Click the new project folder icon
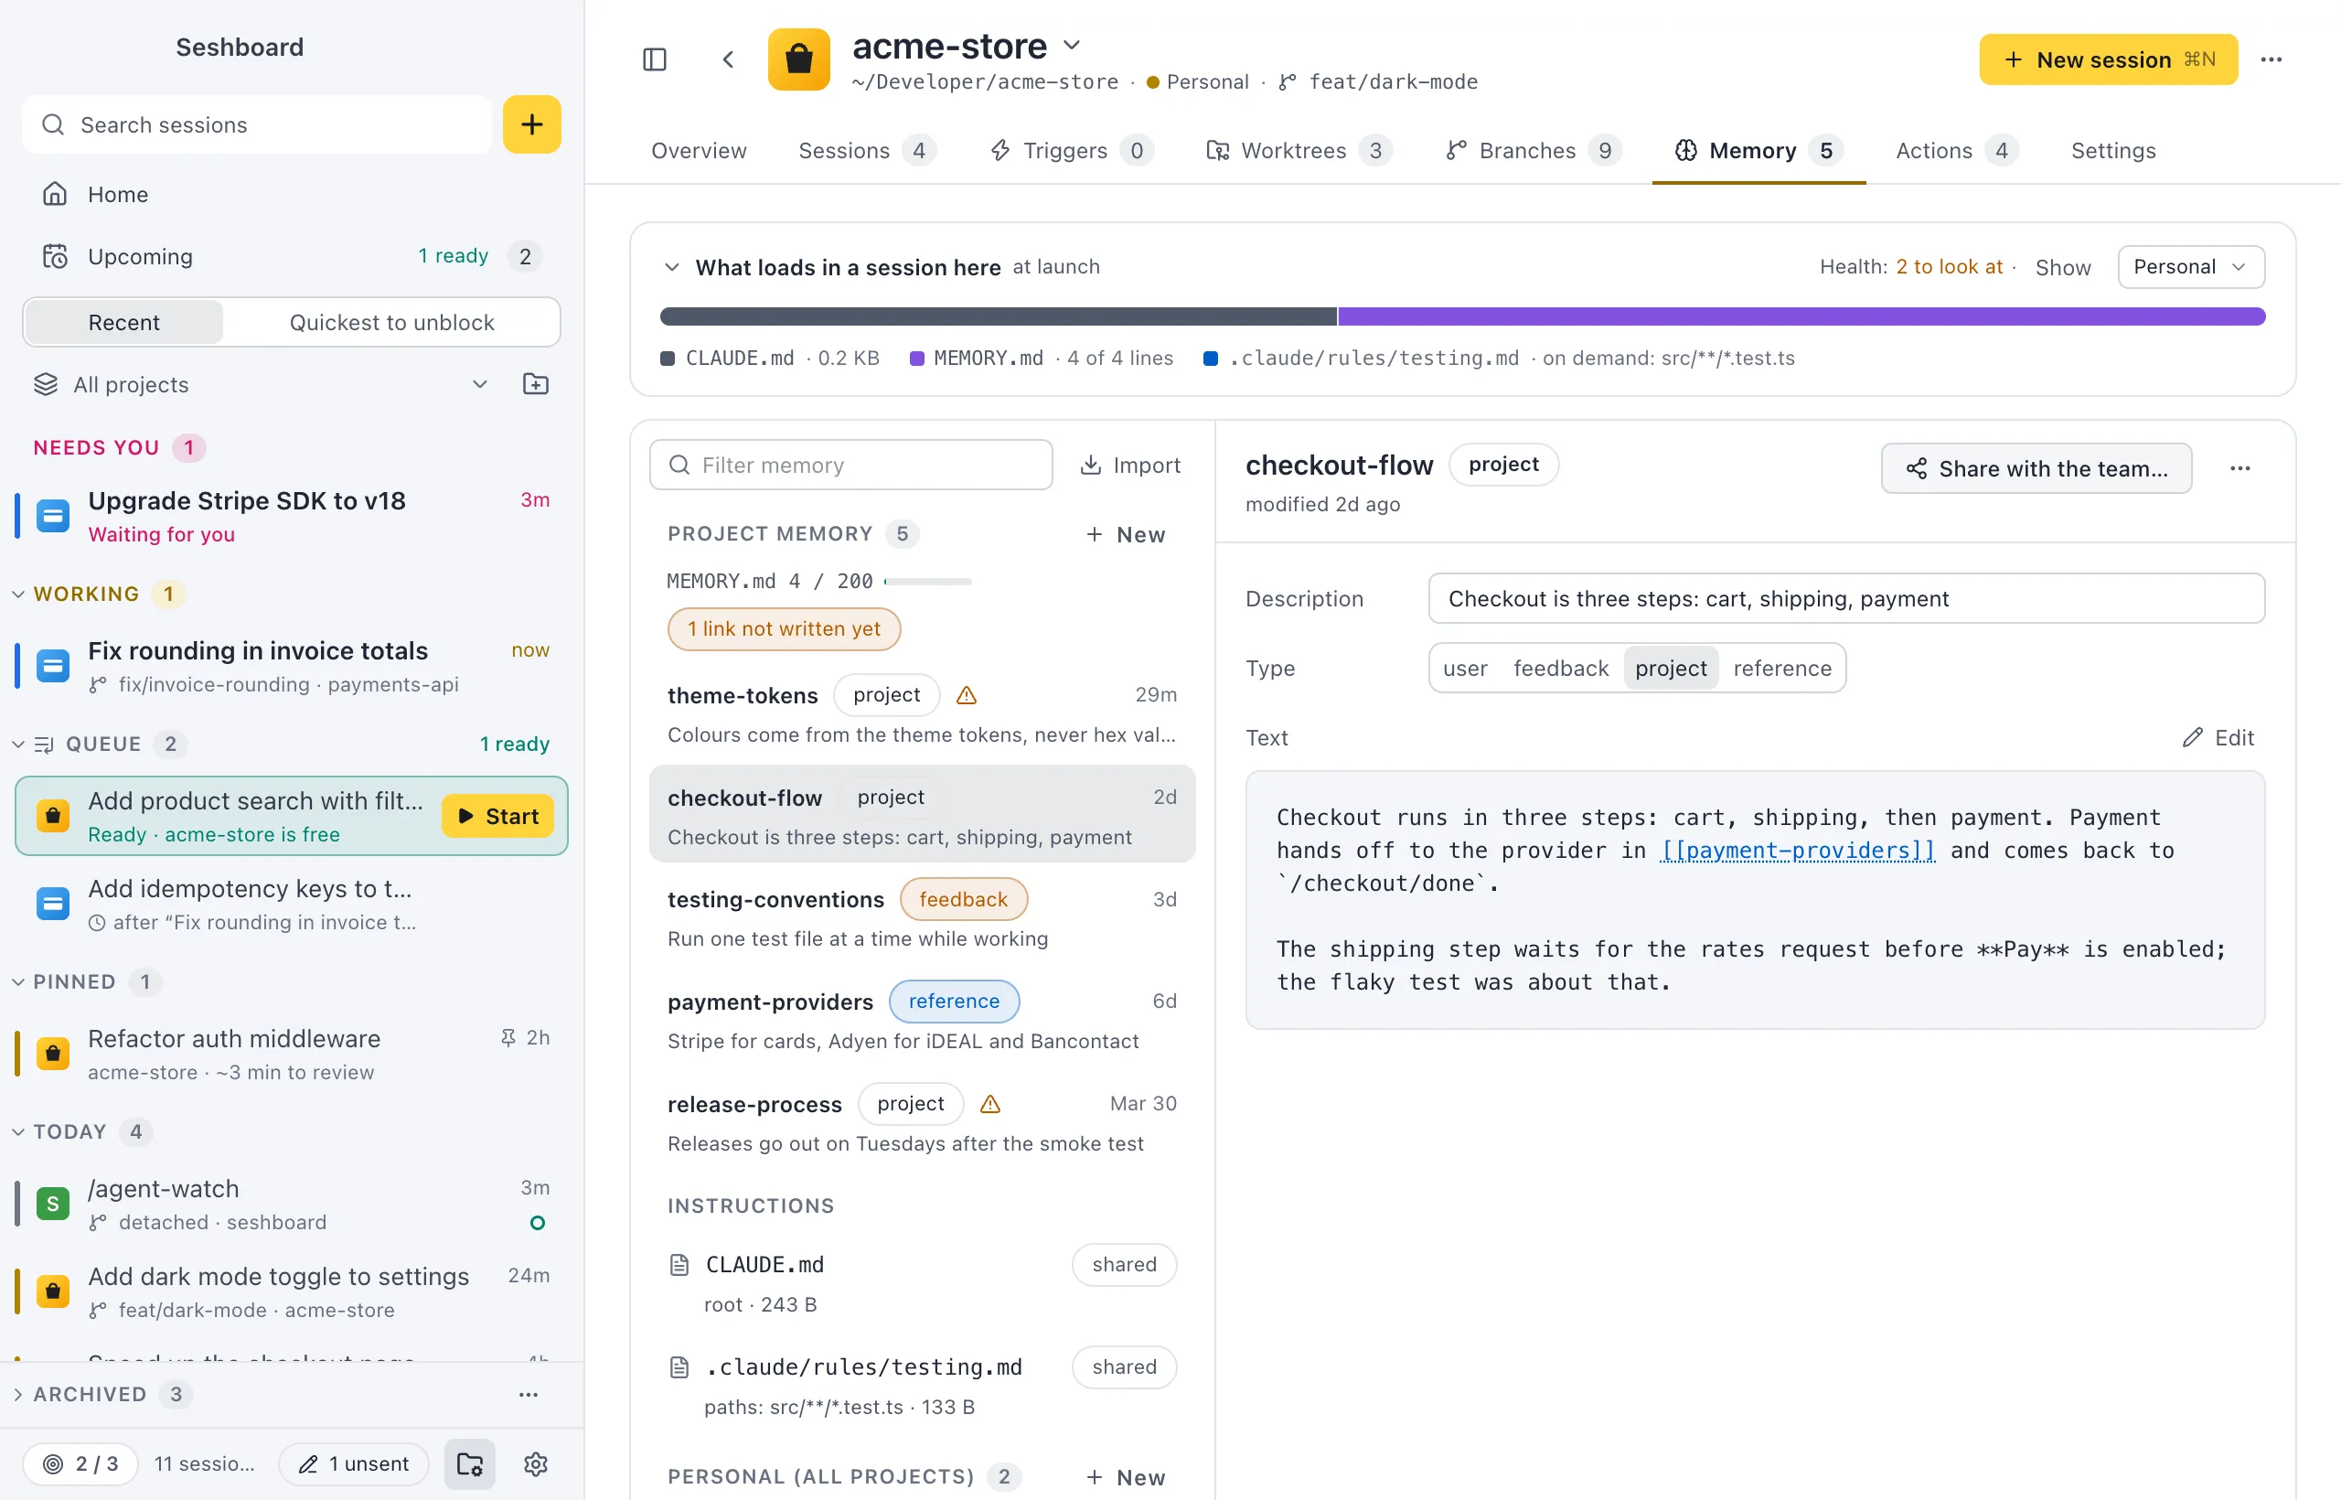The height and width of the screenshot is (1500, 2341). 536,384
